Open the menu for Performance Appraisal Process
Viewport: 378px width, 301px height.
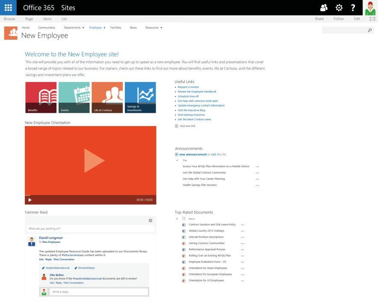coord(242,250)
